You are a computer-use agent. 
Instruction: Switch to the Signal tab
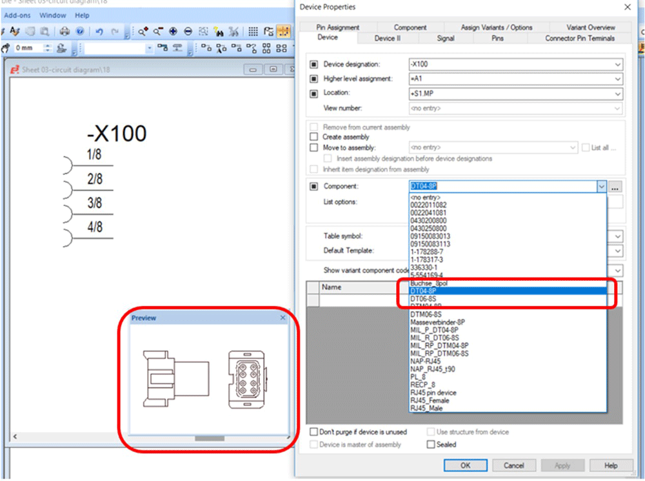coord(446,38)
